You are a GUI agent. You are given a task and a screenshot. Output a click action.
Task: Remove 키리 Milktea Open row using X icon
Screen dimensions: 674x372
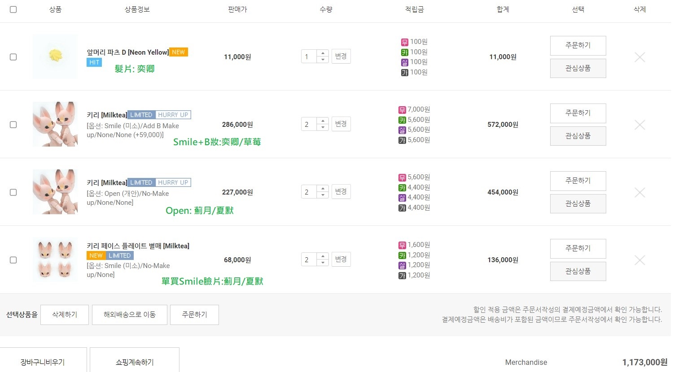click(640, 192)
